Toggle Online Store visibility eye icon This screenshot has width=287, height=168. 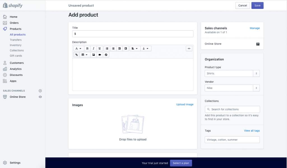[40, 97]
